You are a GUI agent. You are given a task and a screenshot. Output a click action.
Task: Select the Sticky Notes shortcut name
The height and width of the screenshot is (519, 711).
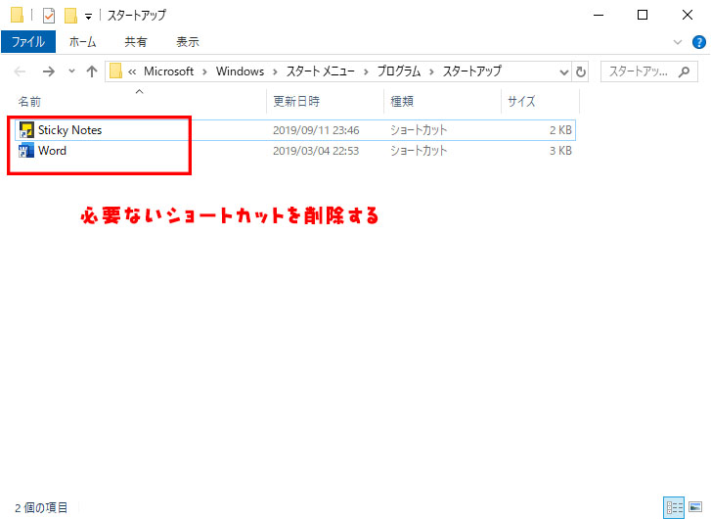69,130
